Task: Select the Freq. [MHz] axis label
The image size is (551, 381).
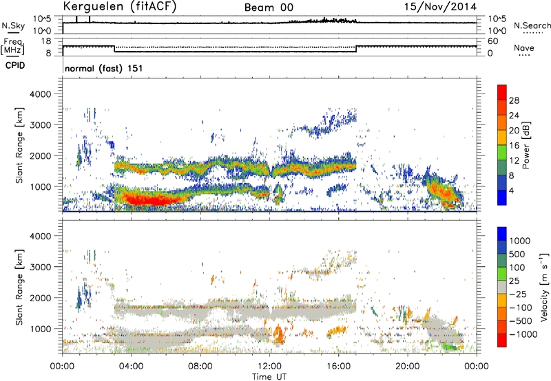Action: coord(12,46)
